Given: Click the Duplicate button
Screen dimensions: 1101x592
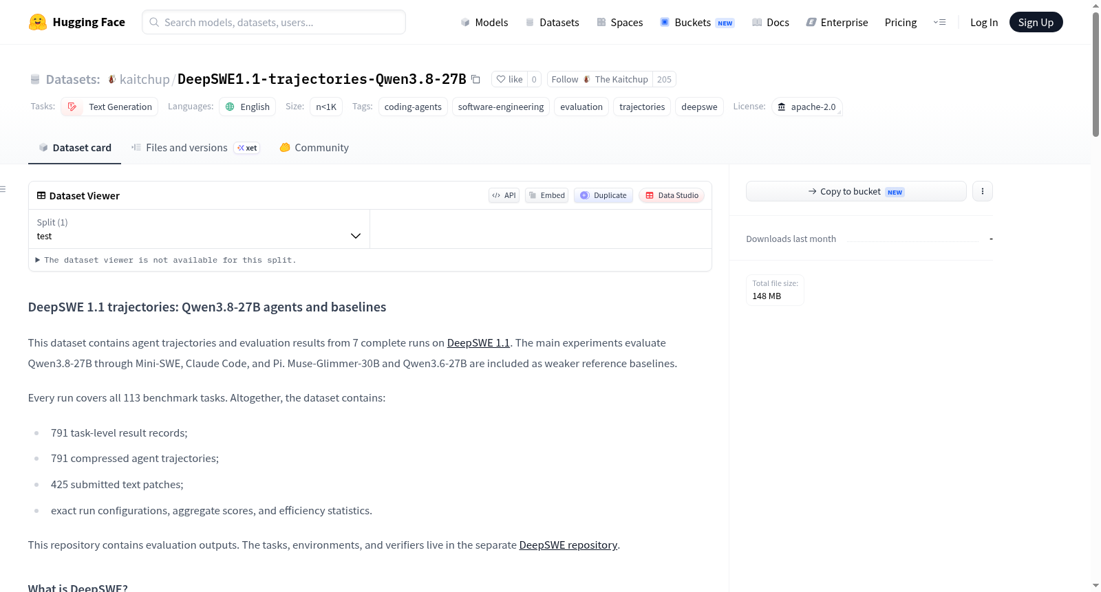Looking at the screenshot, I should 603,195.
